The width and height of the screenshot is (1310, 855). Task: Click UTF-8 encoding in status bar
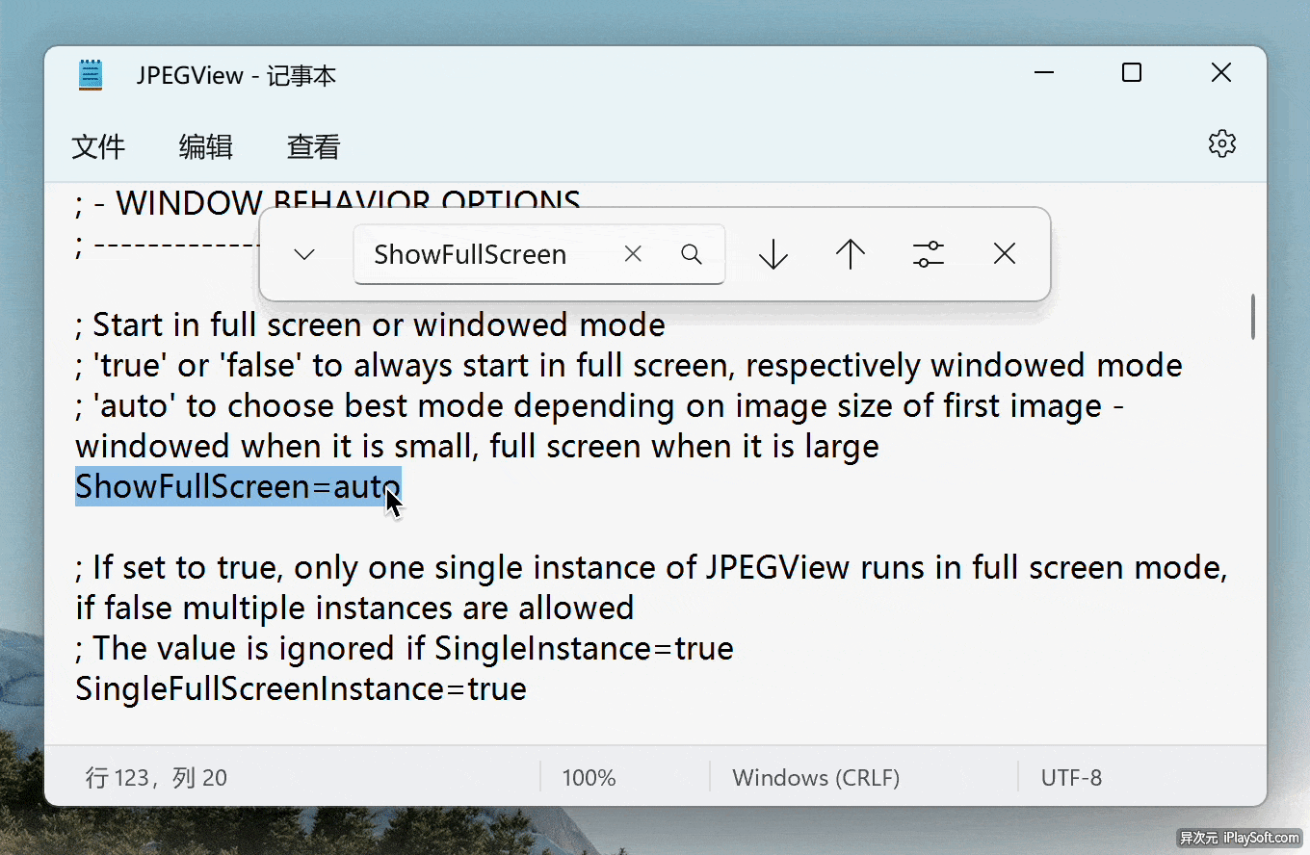pyautogui.click(x=1071, y=778)
